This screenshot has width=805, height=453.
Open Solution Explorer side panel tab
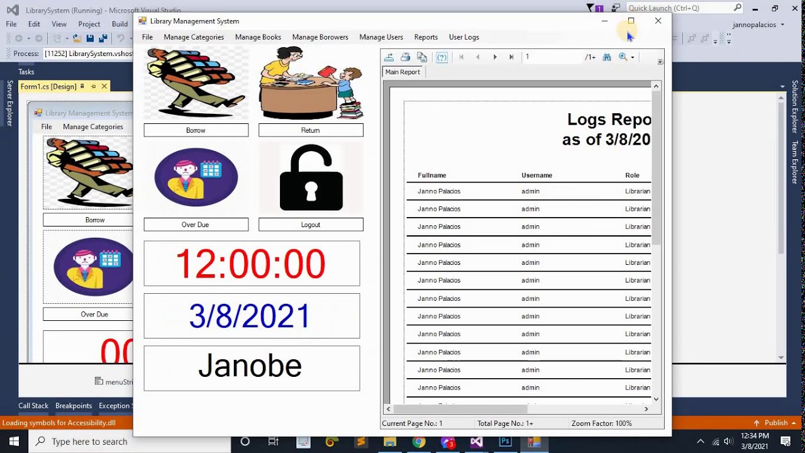pos(795,106)
